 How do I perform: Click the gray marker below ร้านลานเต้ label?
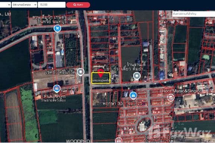tap(137, 76)
